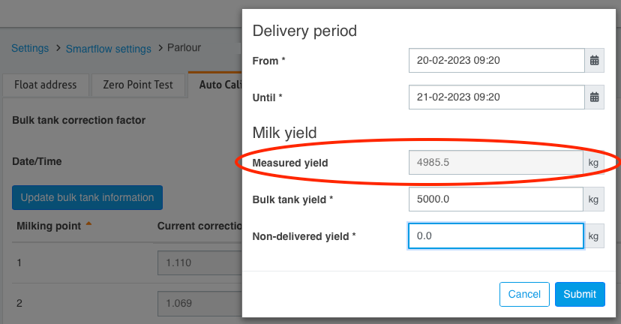Click the From date input field

[496, 61]
